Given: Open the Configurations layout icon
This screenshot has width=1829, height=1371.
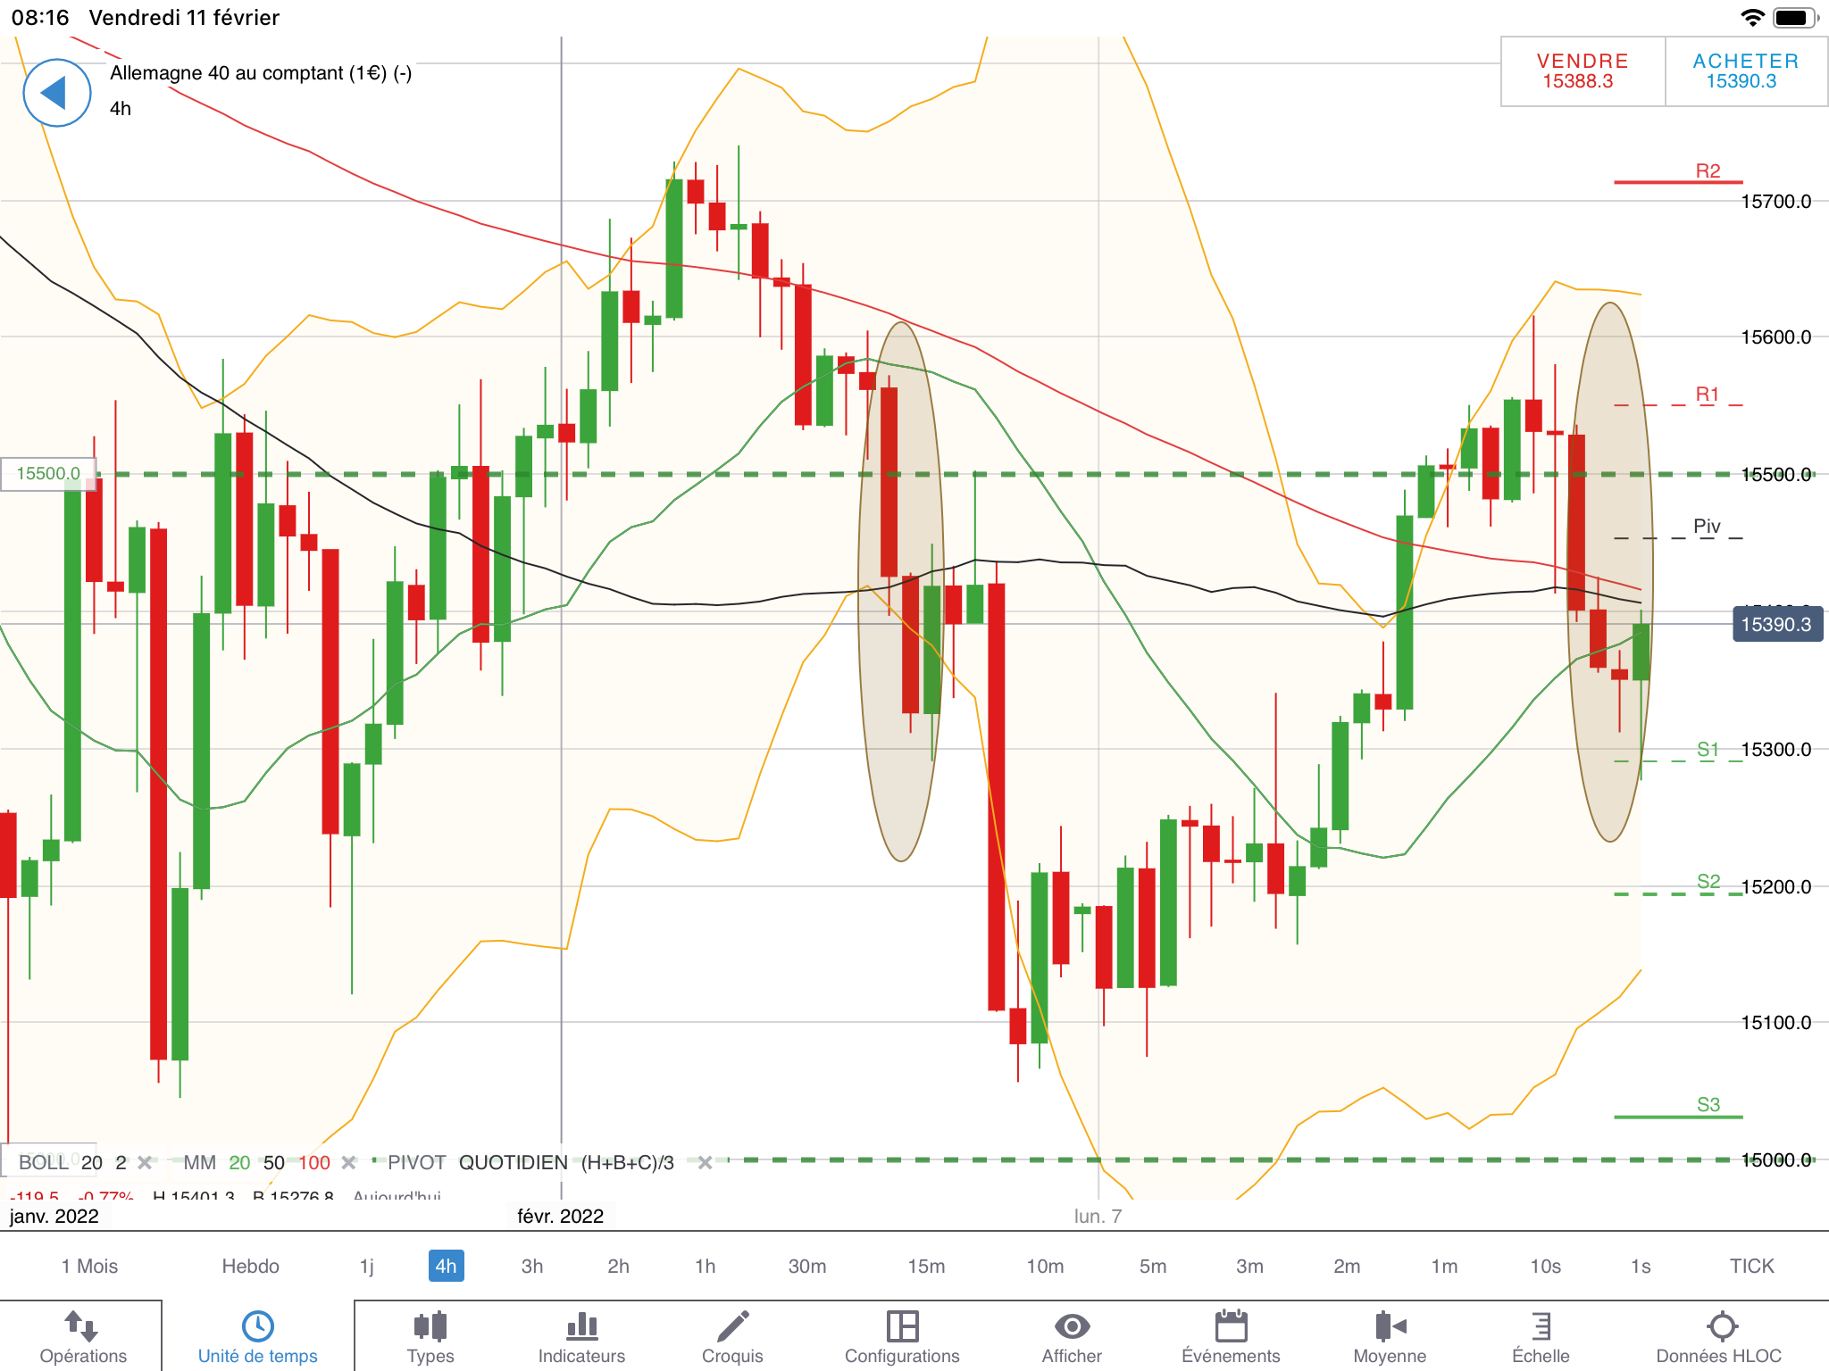Looking at the screenshot, I should pyautogui.click(x=902, y=1336).
